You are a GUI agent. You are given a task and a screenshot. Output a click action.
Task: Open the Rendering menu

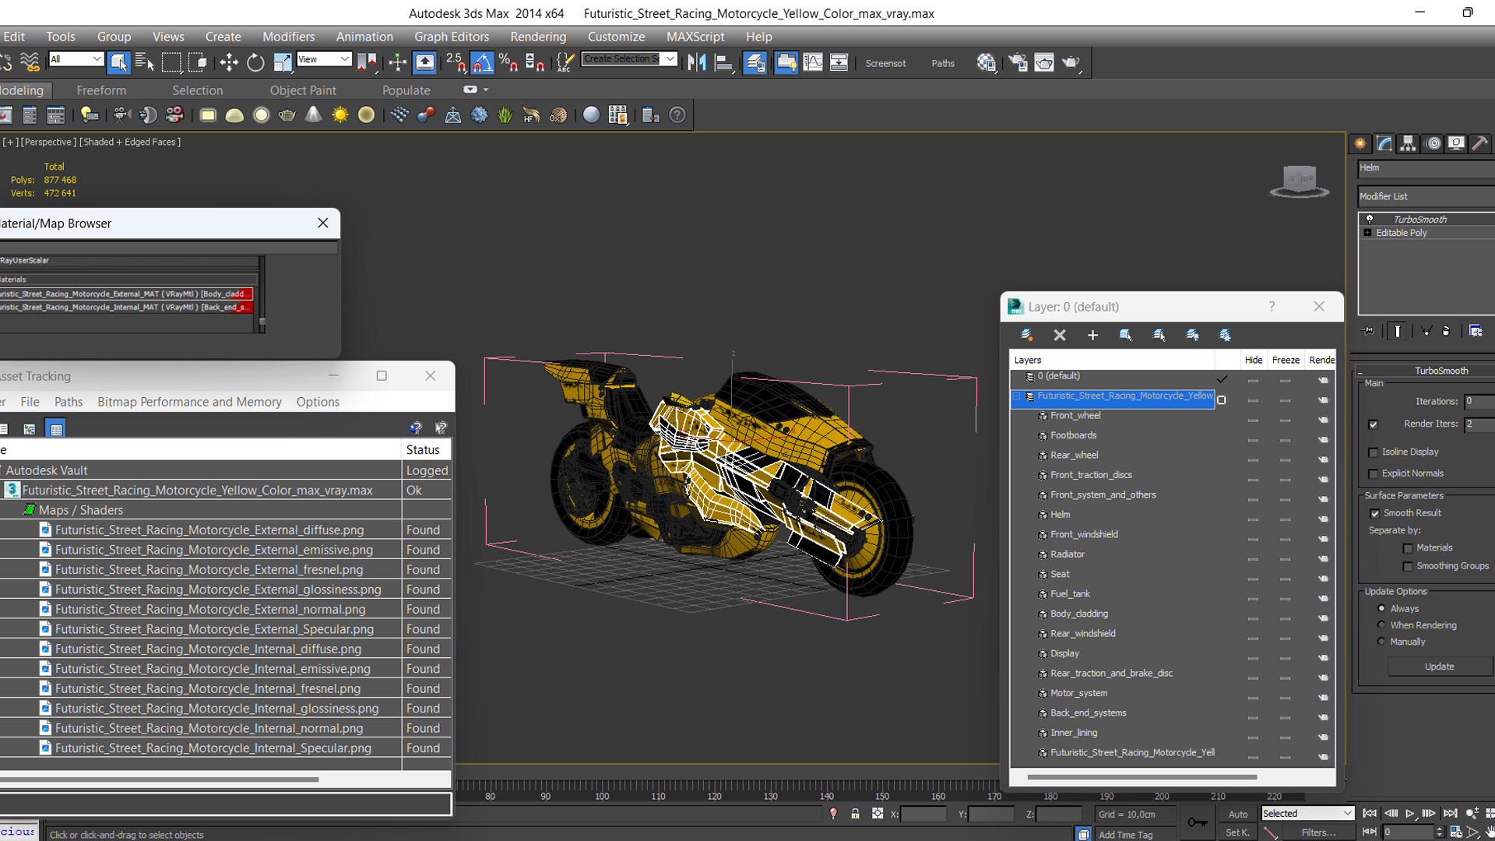point(538,37)
